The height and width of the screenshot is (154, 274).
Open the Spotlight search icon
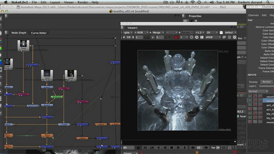(268, 2)
